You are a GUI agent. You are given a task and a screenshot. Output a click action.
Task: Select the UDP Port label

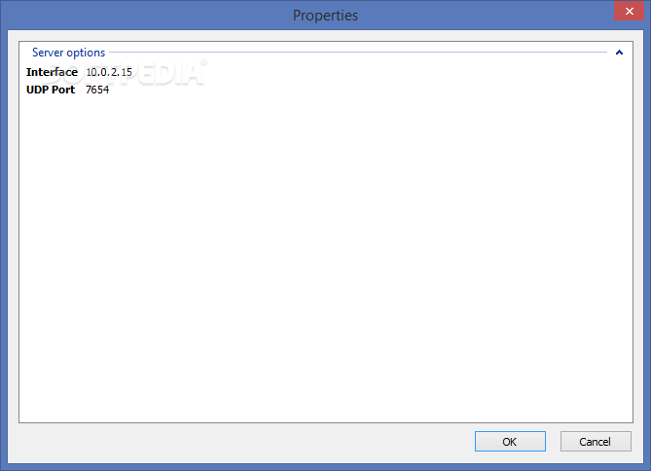(x=51, y=90)
